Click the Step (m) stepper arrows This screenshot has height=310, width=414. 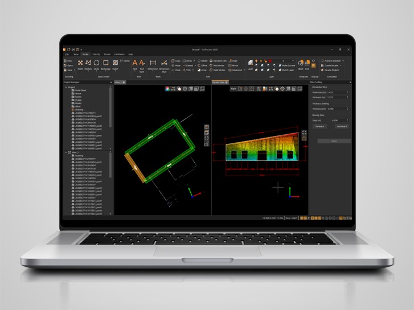coord(347,121)
